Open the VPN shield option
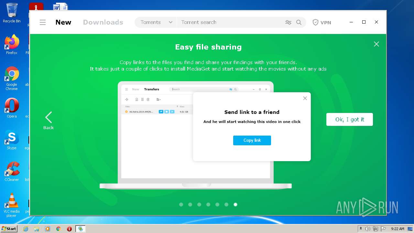Screen dimensions: 414x233 (x=321, y=22)
